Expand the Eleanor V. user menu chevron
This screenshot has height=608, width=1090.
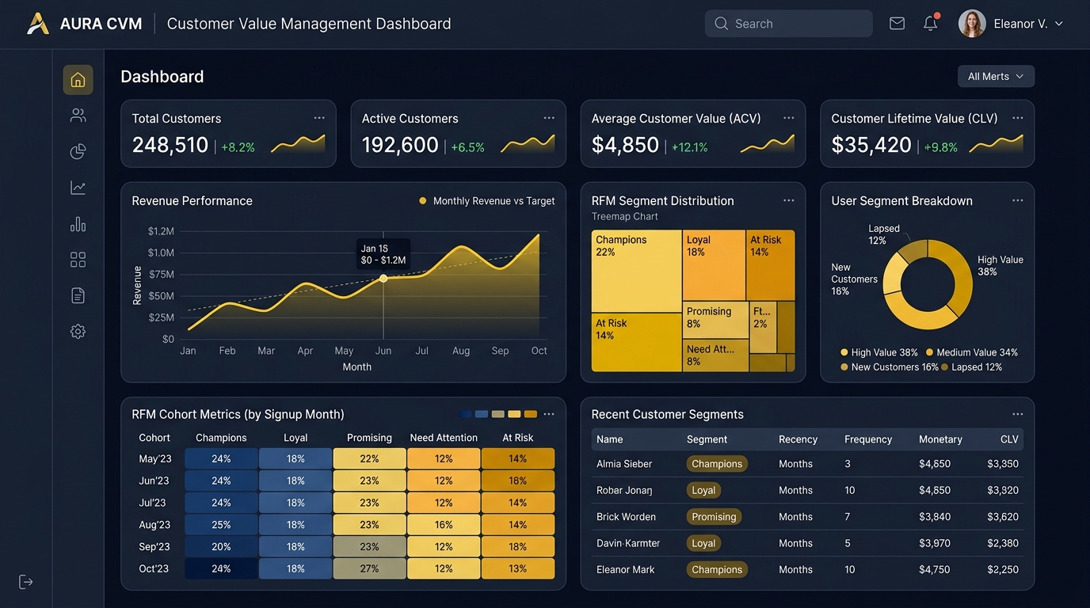click(1059, 24)
